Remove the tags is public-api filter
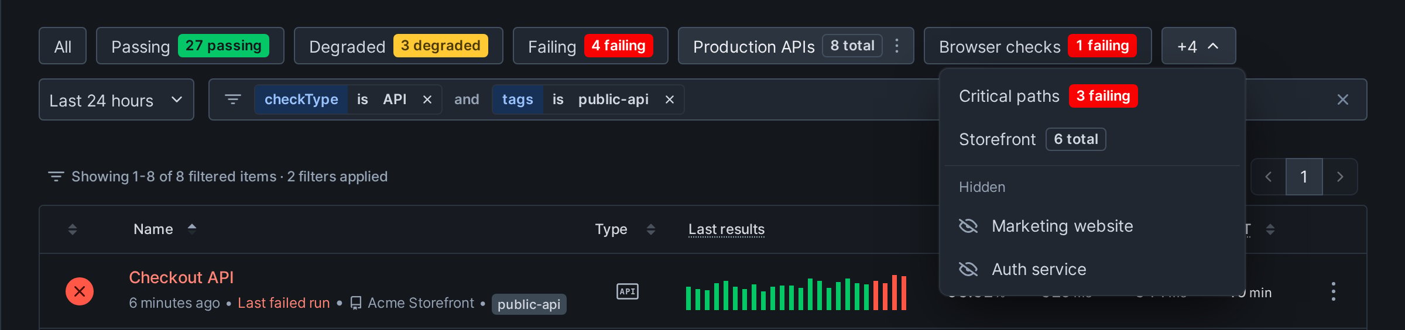This screenshot has height=330, width=1405. click(670, 100)
